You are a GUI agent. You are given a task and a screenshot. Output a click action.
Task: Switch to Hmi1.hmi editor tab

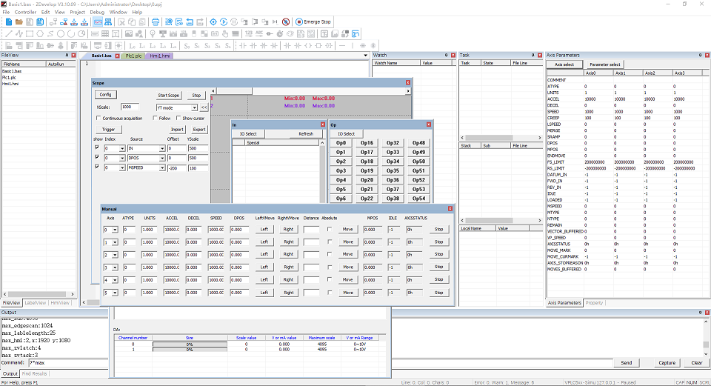click(x=160, y=56)
